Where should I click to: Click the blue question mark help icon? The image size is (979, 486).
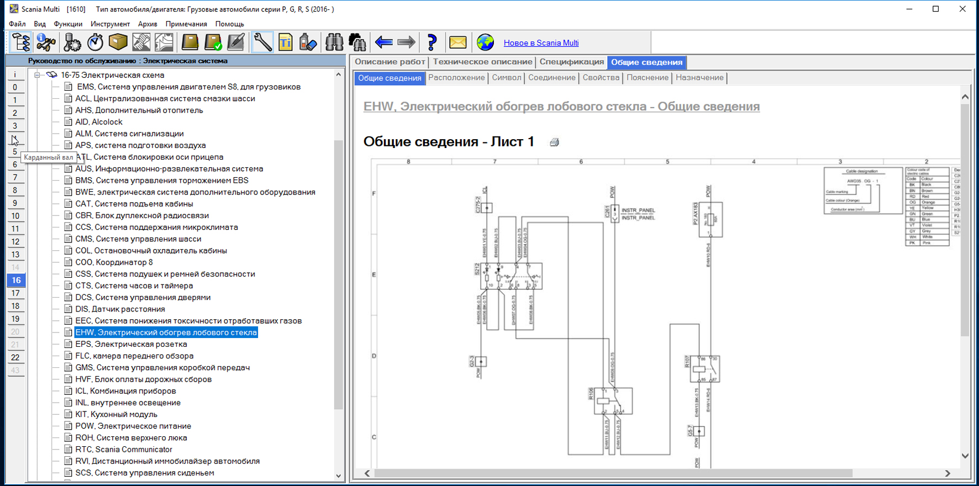point(432,43)
